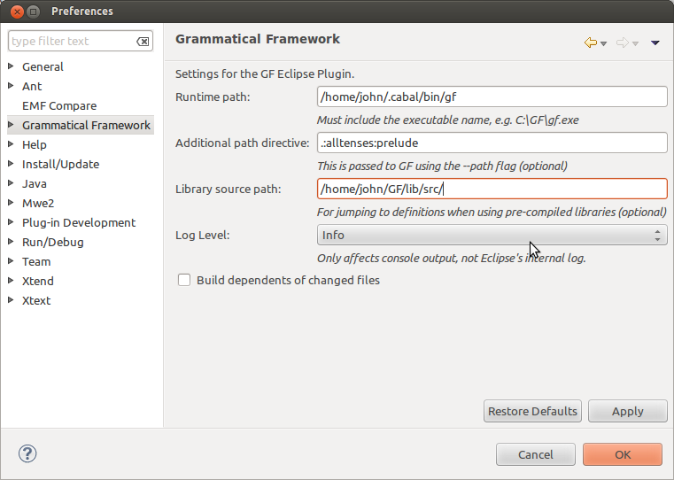This screenshot has width=674, height=480.
Task: Cancel the Preferences dialog
Action: (x=535, y=454)
